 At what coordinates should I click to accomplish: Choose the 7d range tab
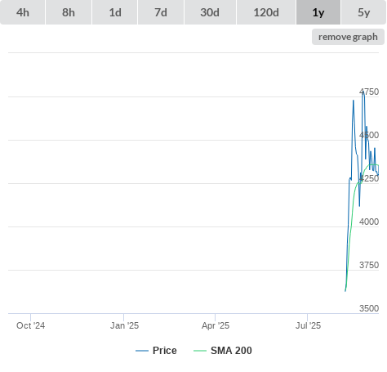161,12
